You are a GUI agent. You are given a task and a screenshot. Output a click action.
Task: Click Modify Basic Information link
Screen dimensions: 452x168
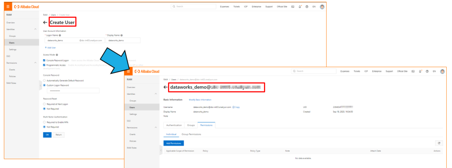click(x=200, y=100)
